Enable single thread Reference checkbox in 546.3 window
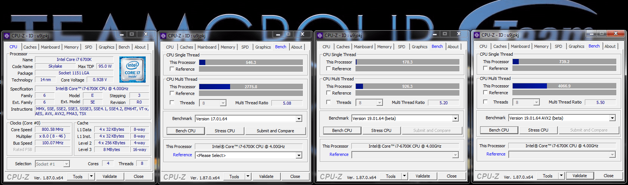The height and width of the screenshot is (185, 628). pyautogui.click(x=172, y=69)
